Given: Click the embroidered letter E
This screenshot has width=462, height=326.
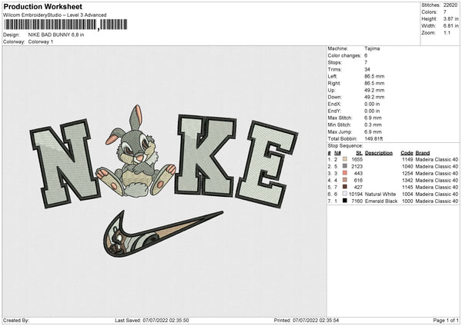Looking at the screenshot, I should click(267, 165).
